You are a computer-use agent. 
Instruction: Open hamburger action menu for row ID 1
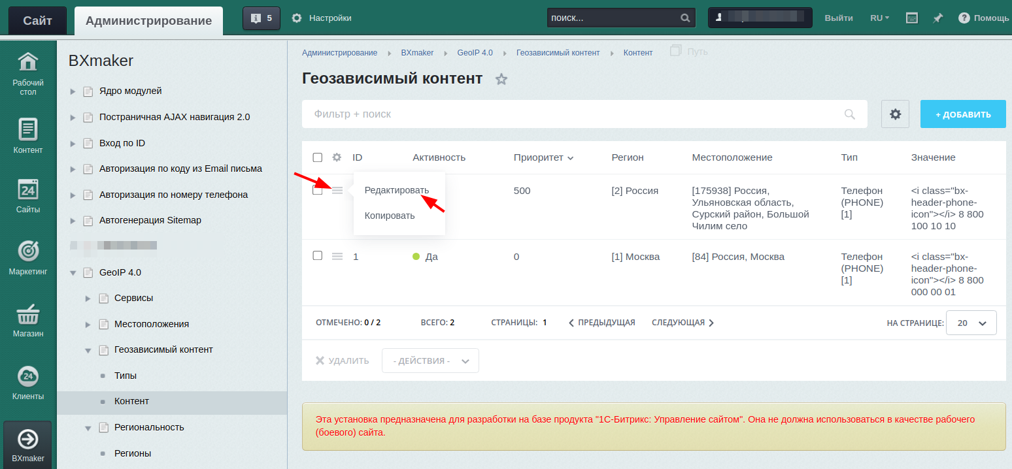(x=337, y=256)
